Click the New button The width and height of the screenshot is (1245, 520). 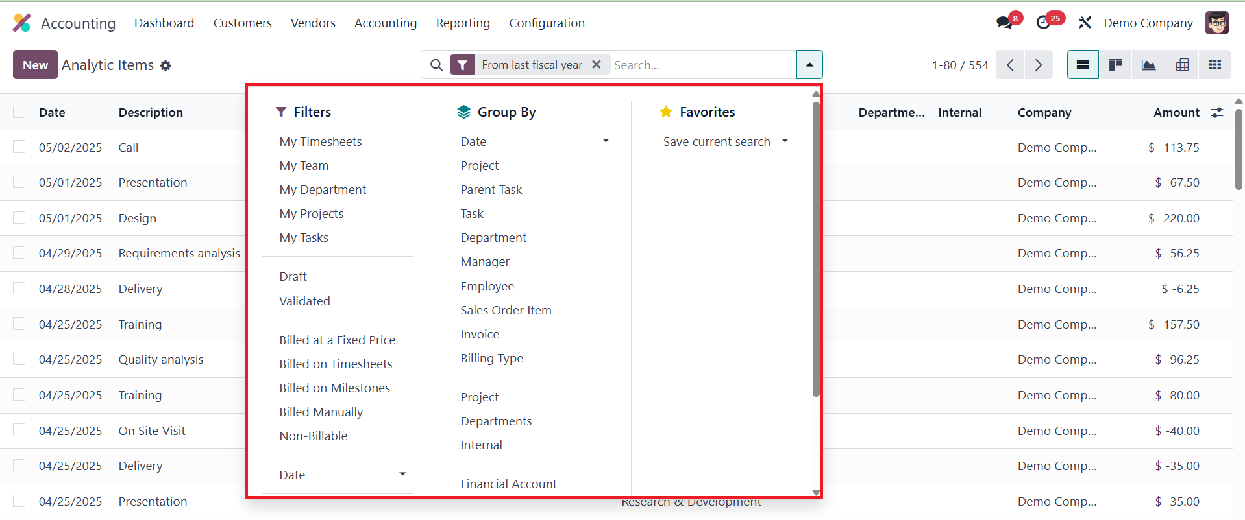pos(35,65)
